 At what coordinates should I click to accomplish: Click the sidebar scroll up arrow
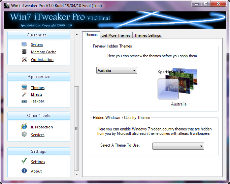77,34
